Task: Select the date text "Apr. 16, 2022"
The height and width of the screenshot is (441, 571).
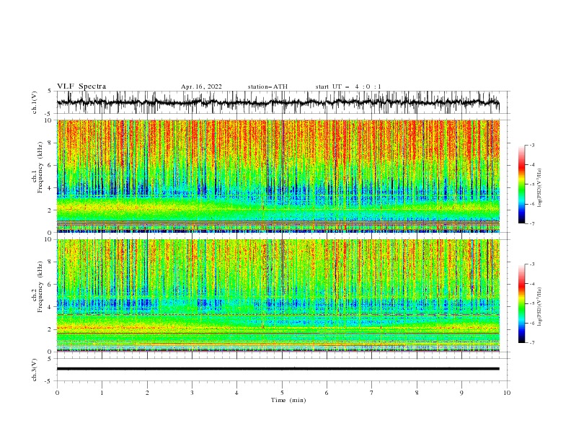Action: (x=201, y=86)
